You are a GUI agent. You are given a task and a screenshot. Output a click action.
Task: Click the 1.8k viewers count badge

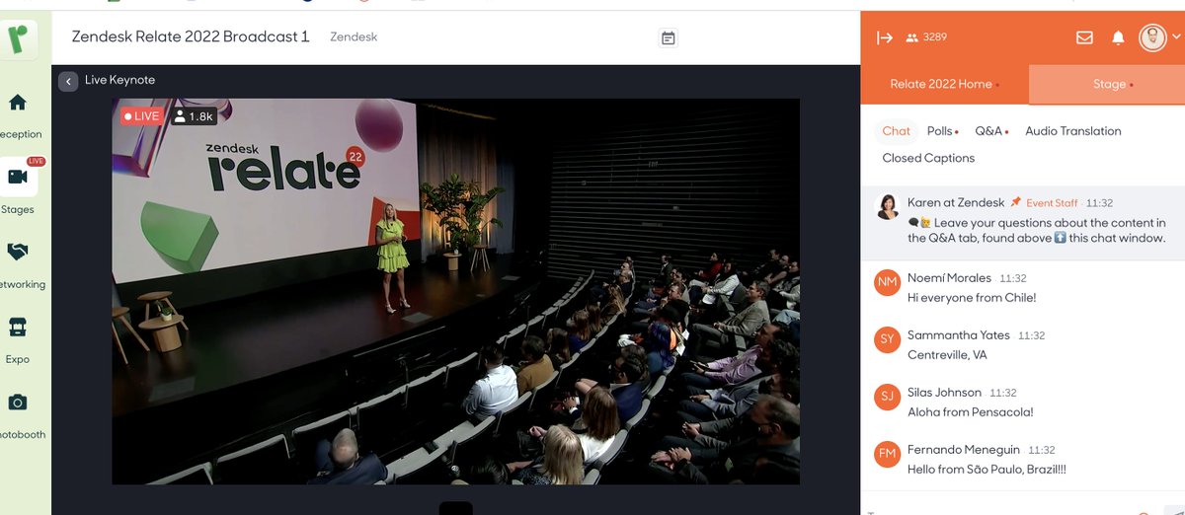coord(193,115)
